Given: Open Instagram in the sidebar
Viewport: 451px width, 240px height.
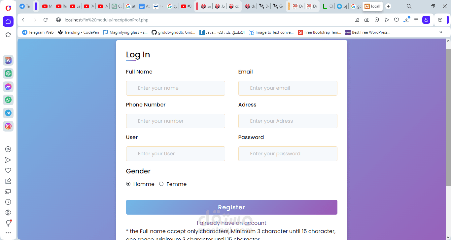Looking at the screenshot, I should [8, 126].
